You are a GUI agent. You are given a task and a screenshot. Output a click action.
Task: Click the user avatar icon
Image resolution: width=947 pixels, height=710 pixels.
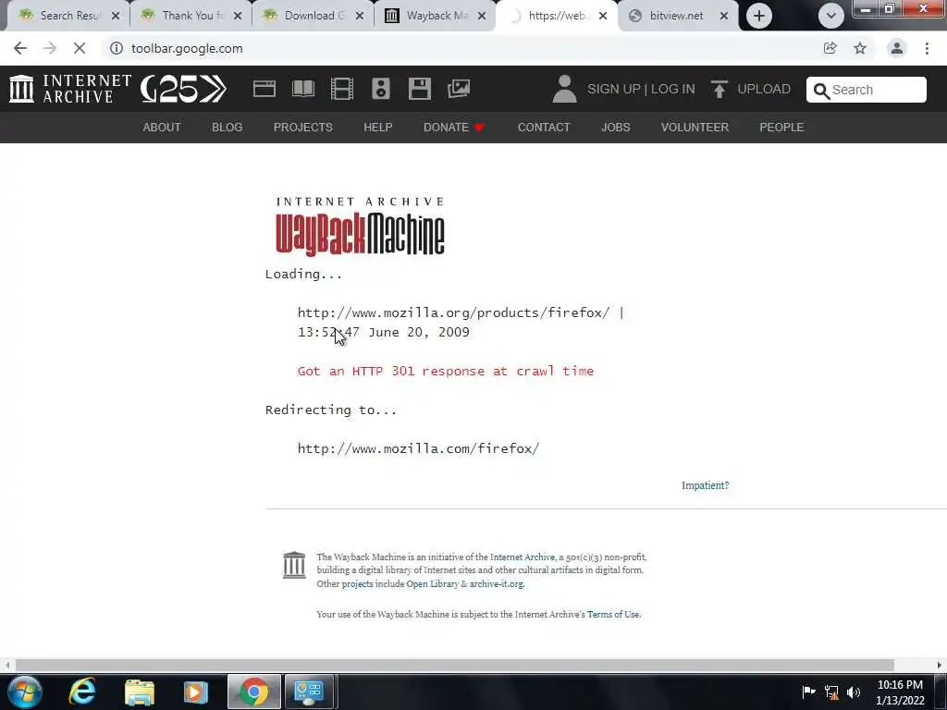565,89
